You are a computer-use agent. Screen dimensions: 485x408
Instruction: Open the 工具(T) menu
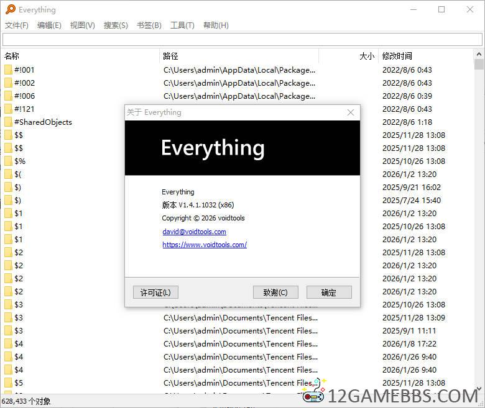click(x=182, y=25)
